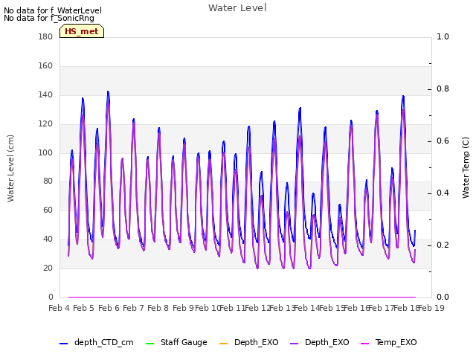Click the 140 tick on left axis

coord(45,94)
